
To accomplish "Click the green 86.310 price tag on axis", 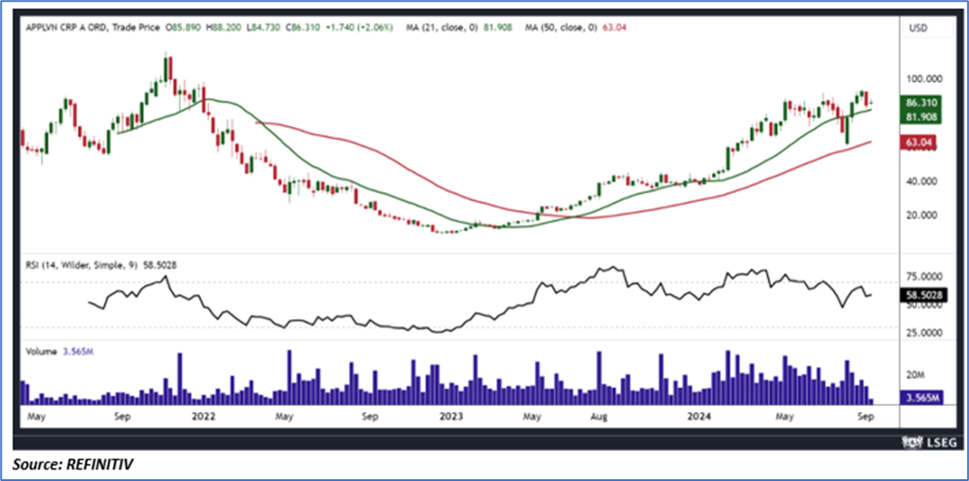I will pos(922,104).
